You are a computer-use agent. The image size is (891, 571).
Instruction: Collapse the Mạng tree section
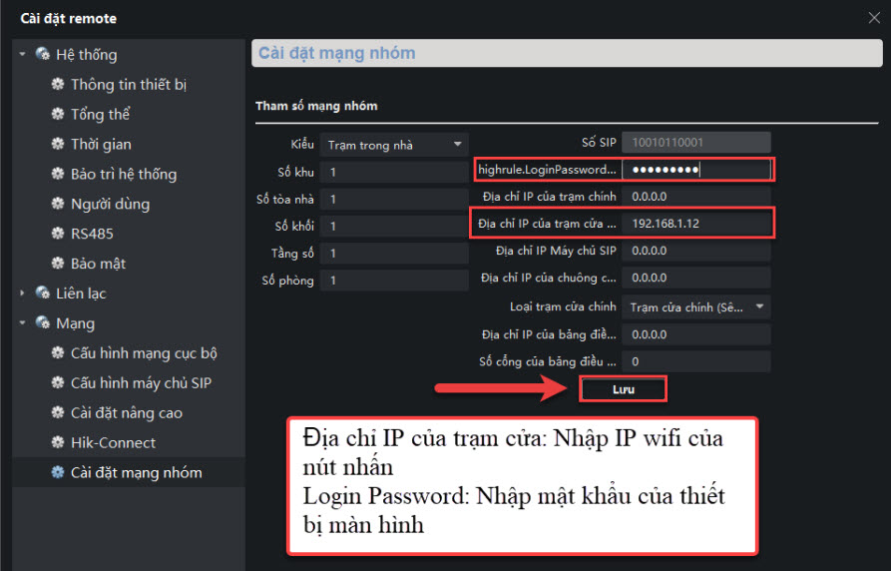point(22,323)
